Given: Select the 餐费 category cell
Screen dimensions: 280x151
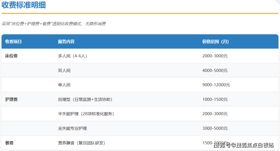Looking at the screenshot, I should 9,143.
